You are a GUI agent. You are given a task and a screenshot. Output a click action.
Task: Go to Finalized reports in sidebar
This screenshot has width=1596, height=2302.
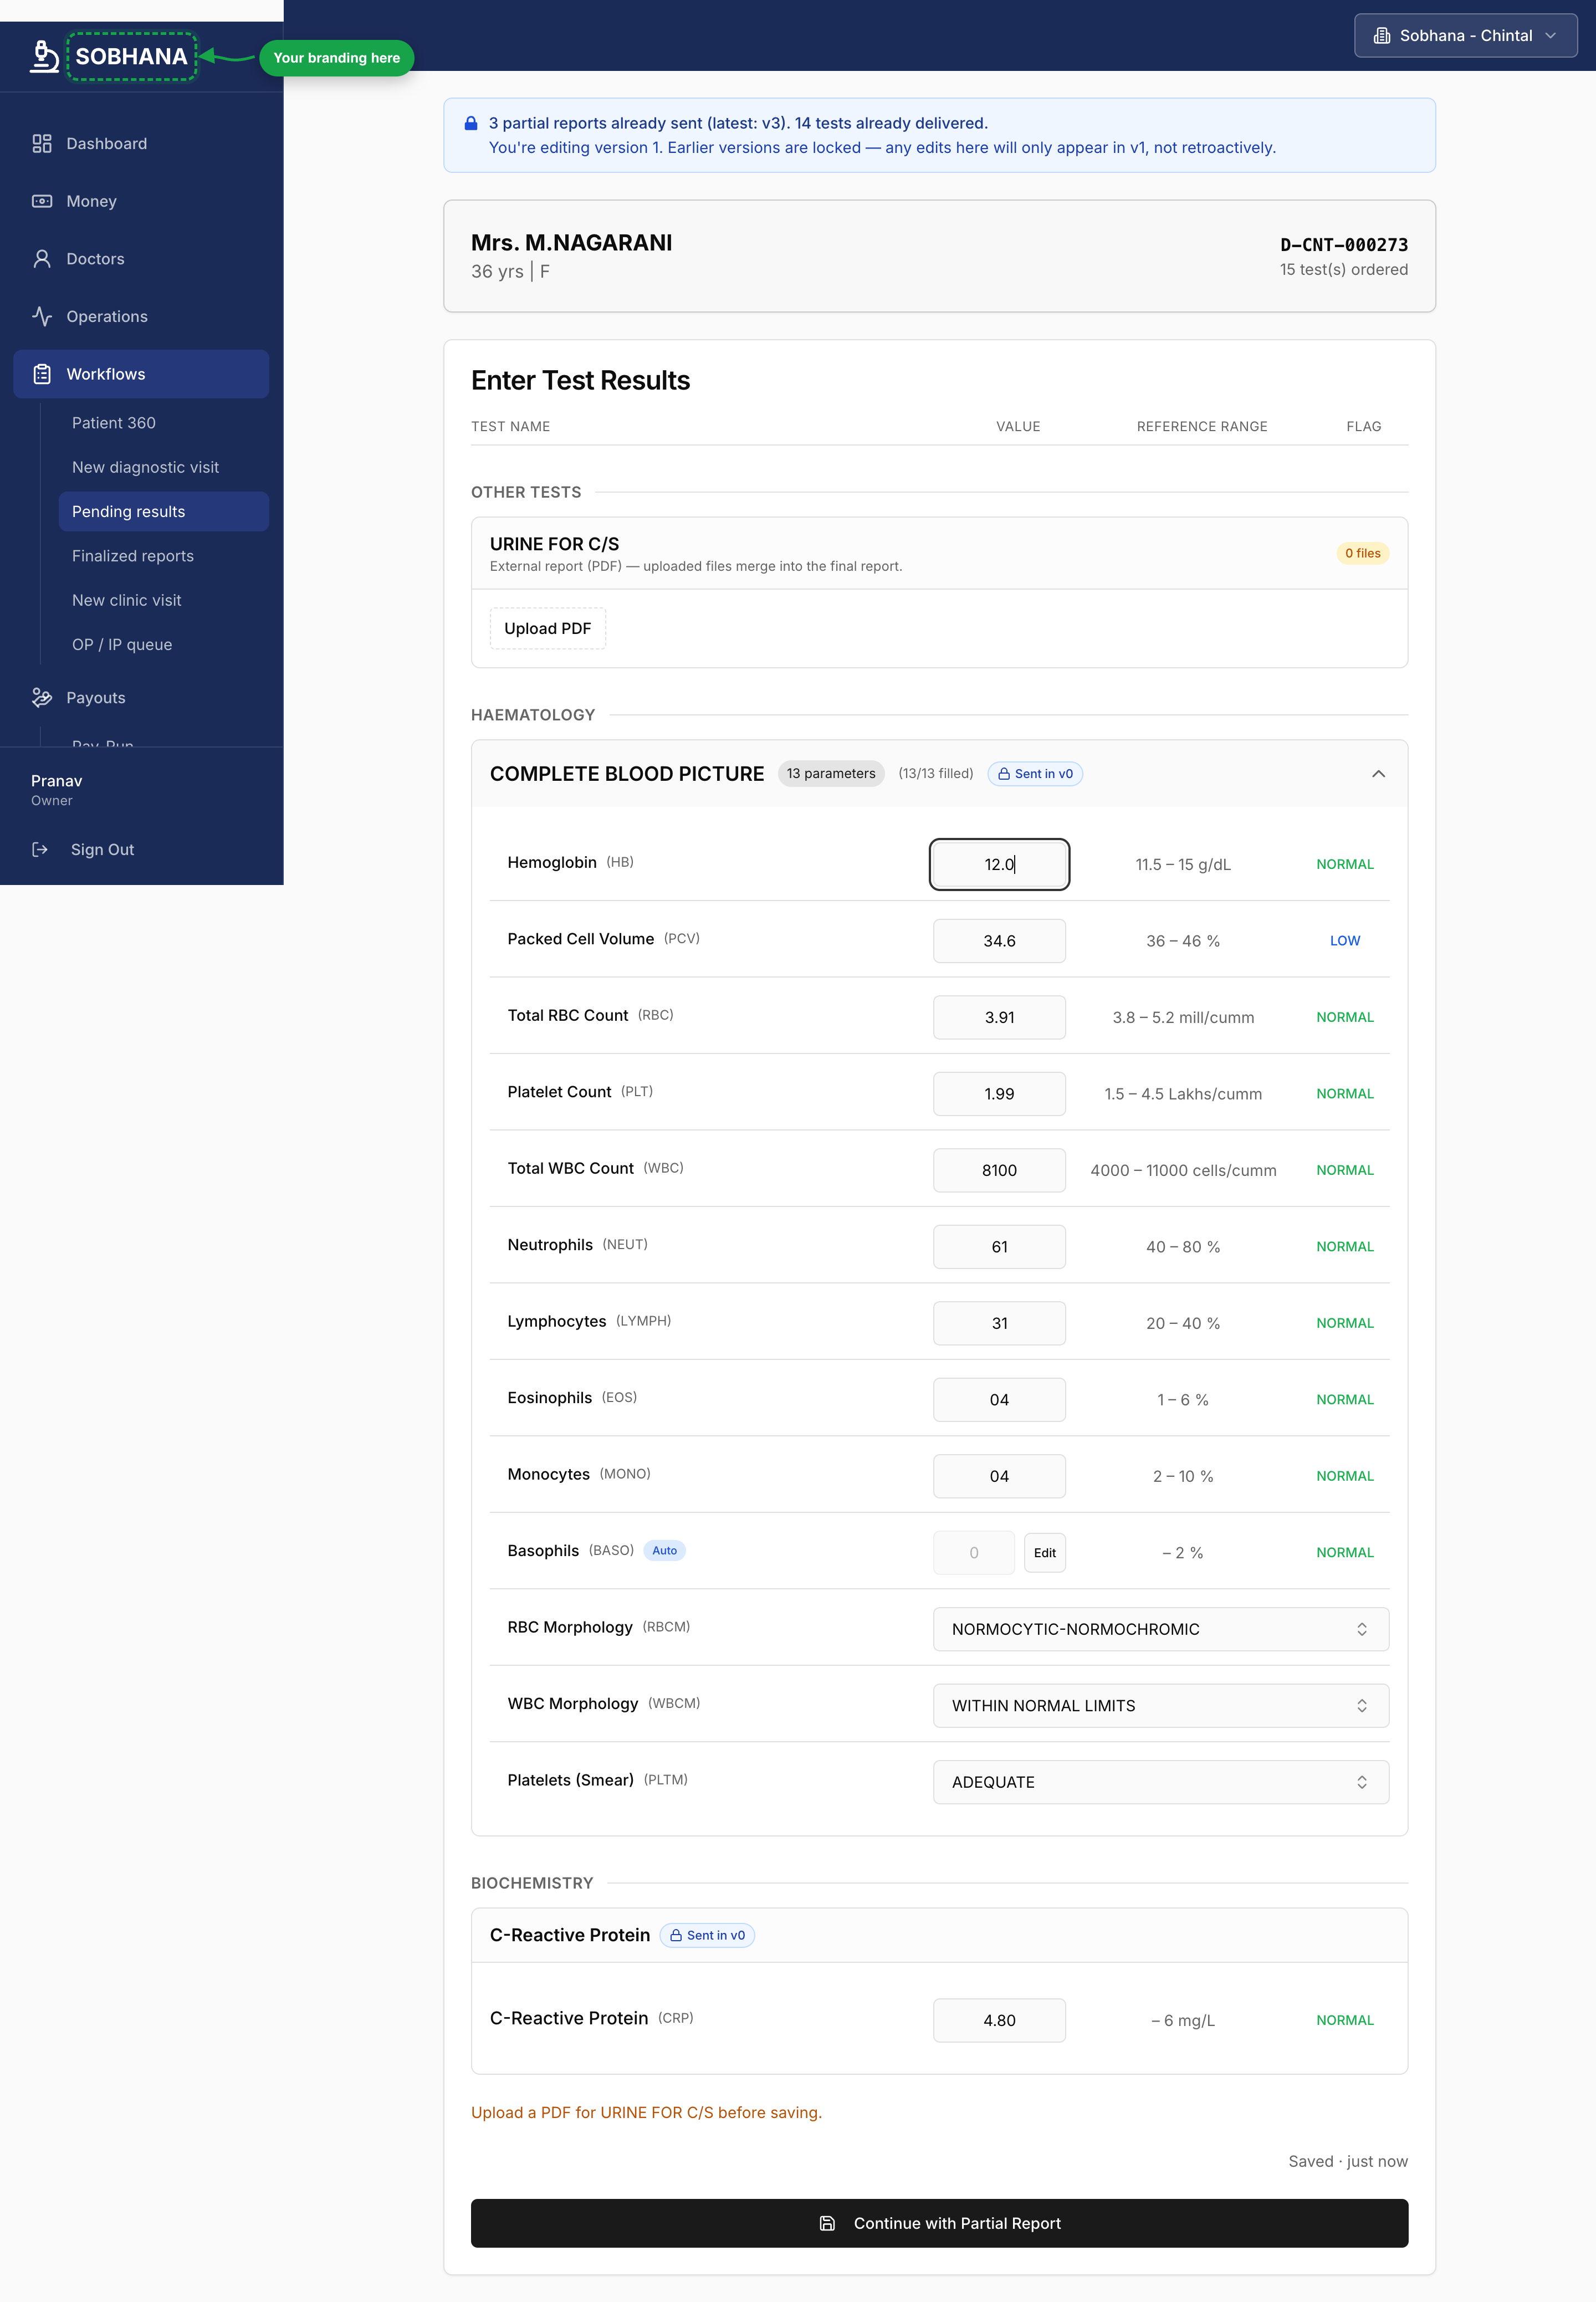(133, 556)
